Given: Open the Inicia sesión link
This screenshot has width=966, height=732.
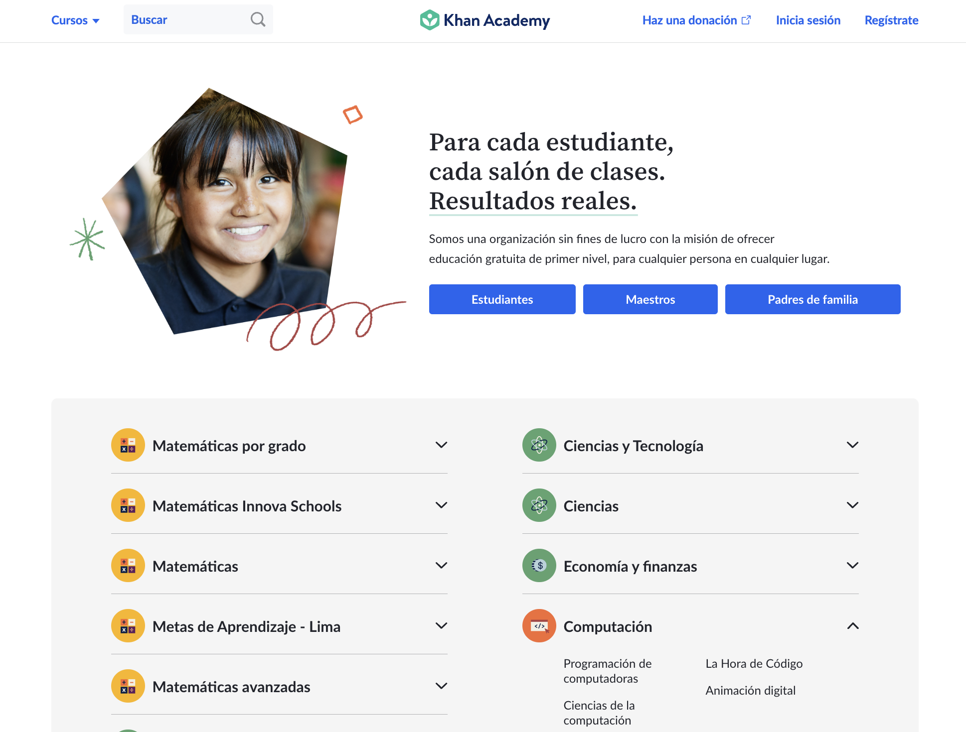Looking at the screenshot, I should coord(808,20).
